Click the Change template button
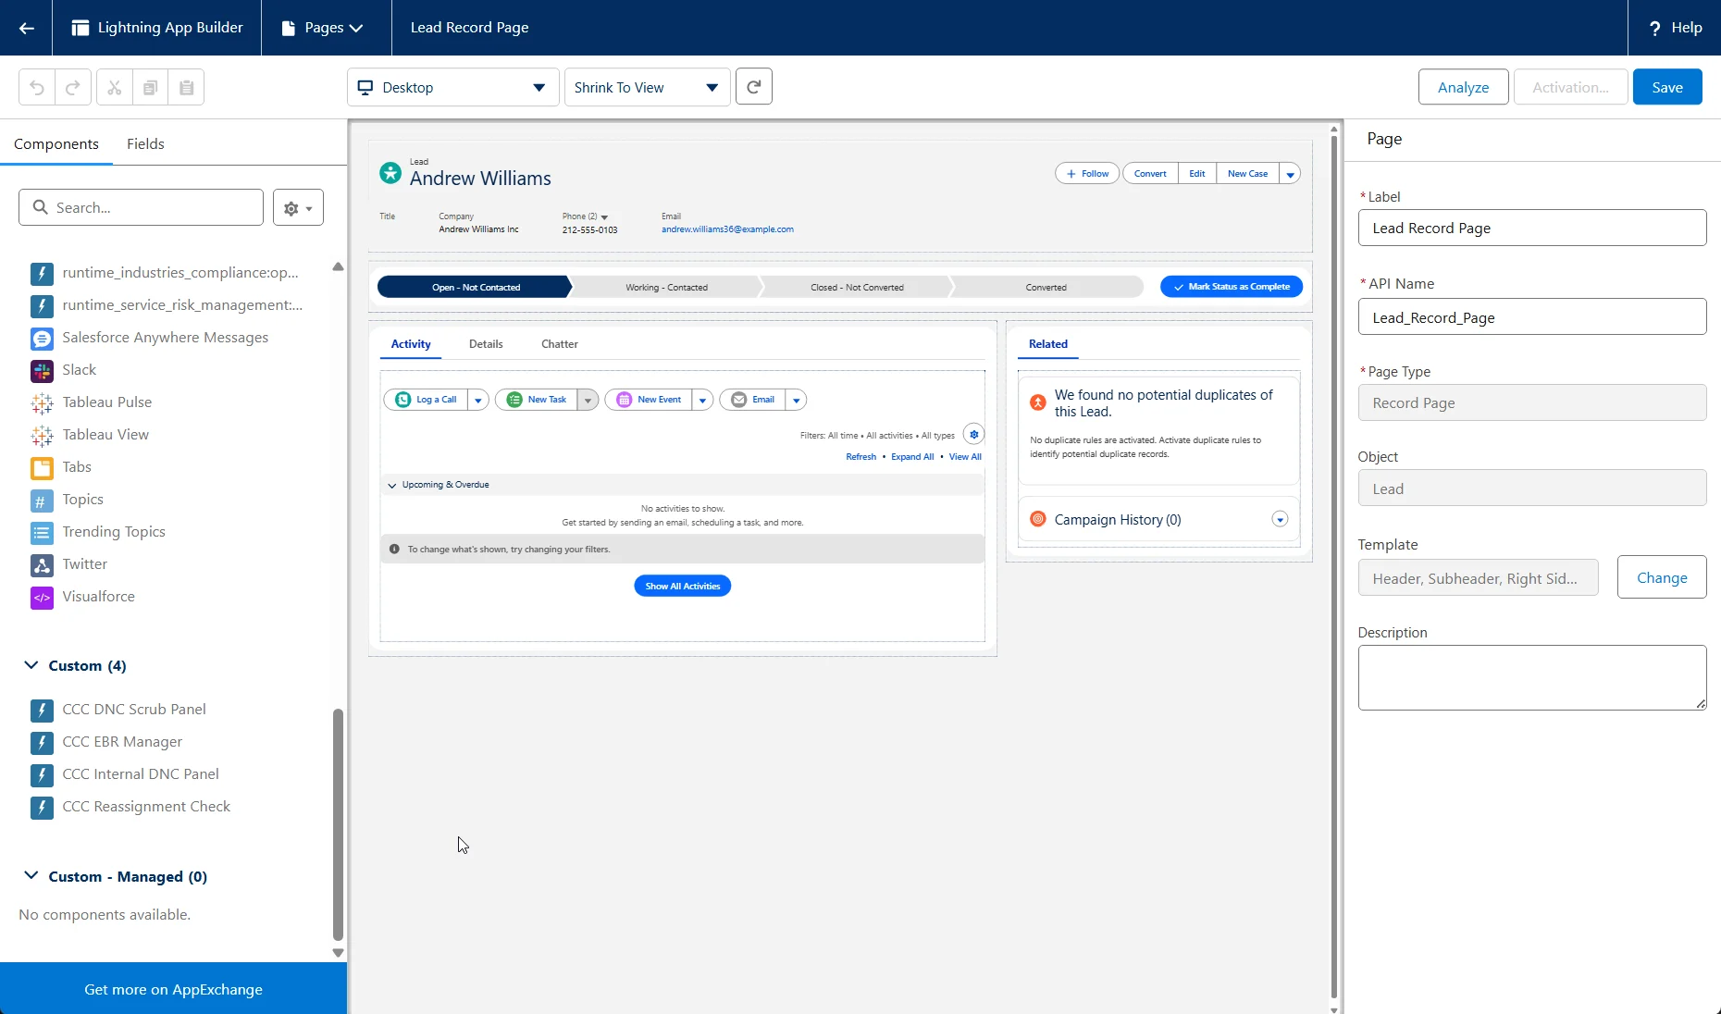This screenshot has width=1721, height=1014. point(1662,577)
